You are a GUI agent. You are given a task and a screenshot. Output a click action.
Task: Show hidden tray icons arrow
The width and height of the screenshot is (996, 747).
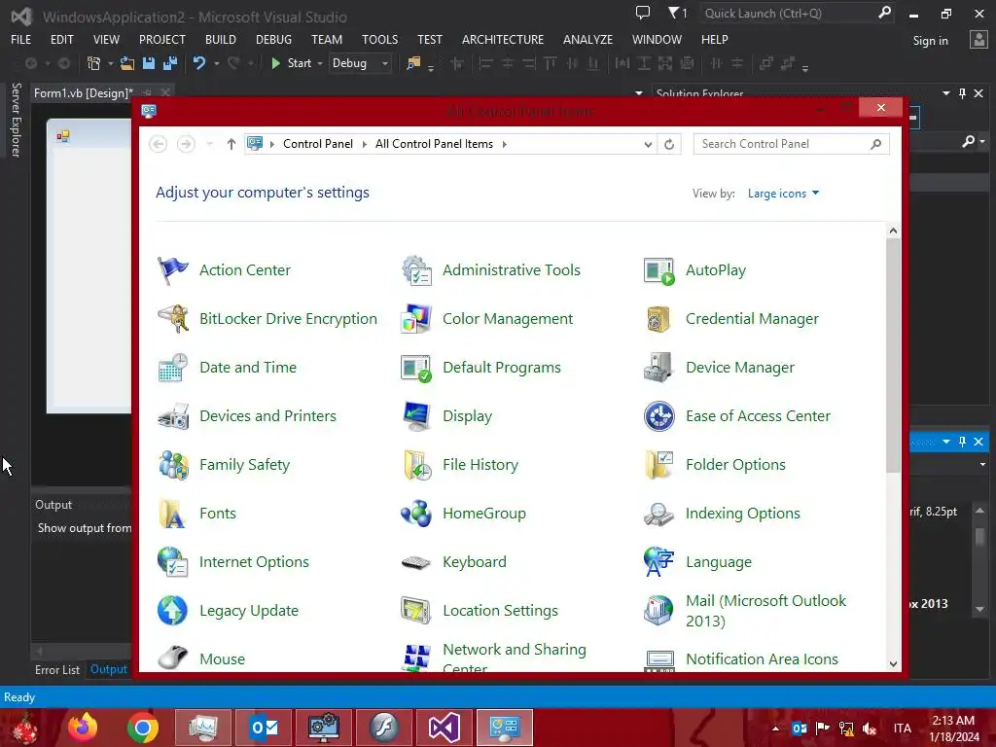775,728
